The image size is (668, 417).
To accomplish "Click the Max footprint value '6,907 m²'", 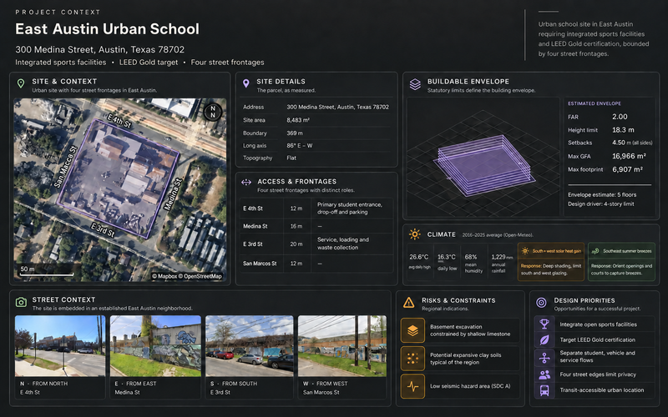I will click(x=628, y=169).
